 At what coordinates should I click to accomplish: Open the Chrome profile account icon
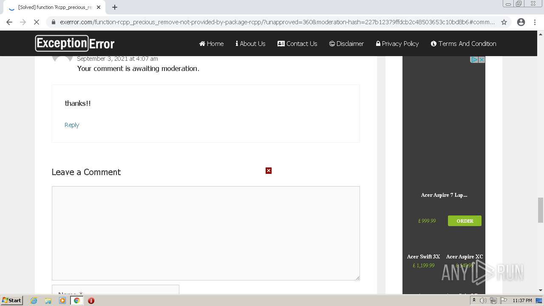pyautogui.click(x=521, y=22)
